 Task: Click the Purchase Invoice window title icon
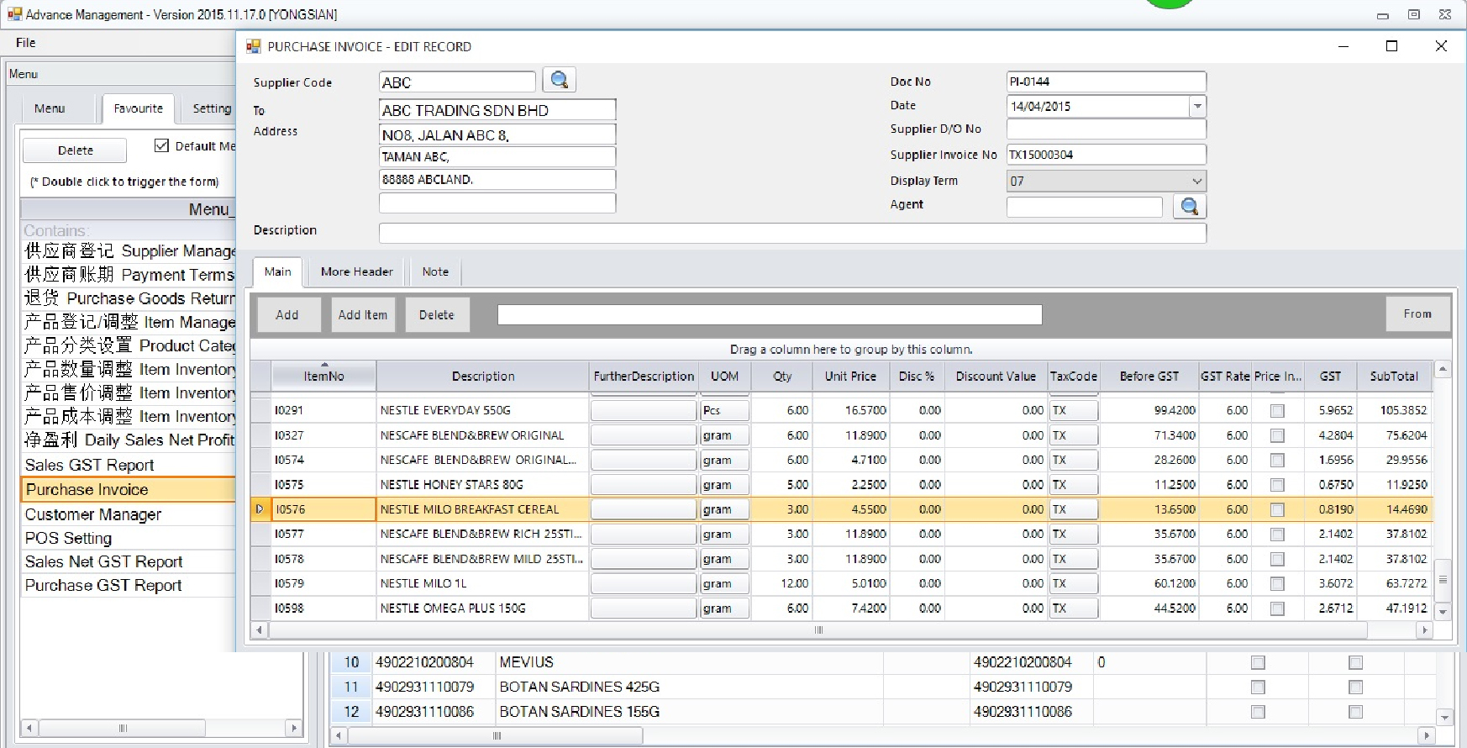[x=253, y=46]
